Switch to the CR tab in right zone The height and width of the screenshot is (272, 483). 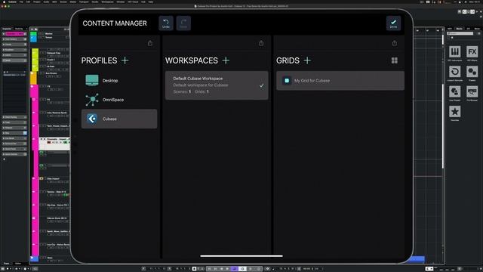click(468, 29)
